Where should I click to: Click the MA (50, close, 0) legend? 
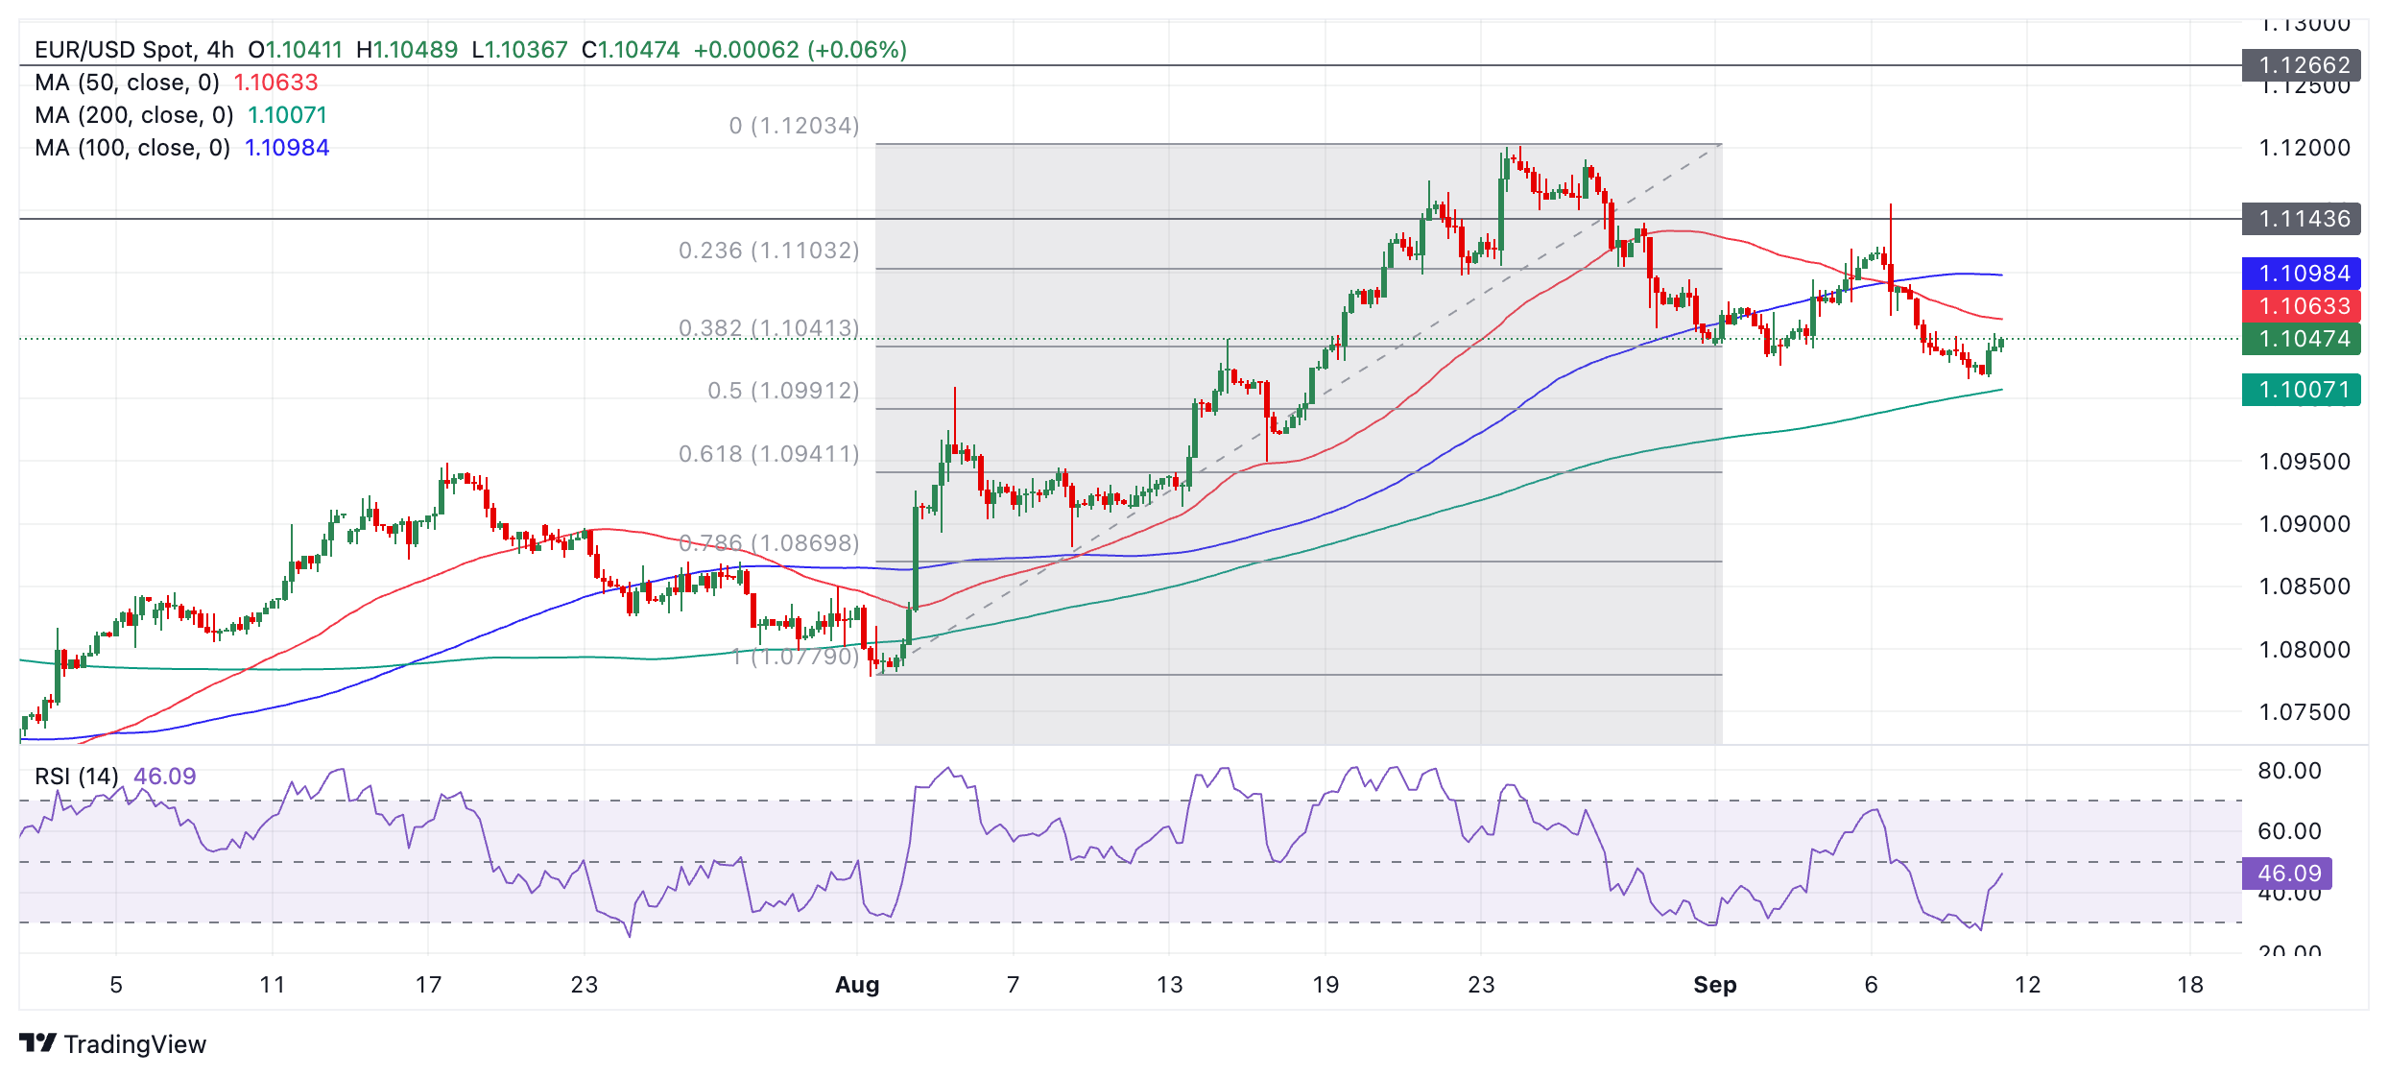[x=127, y=83]
